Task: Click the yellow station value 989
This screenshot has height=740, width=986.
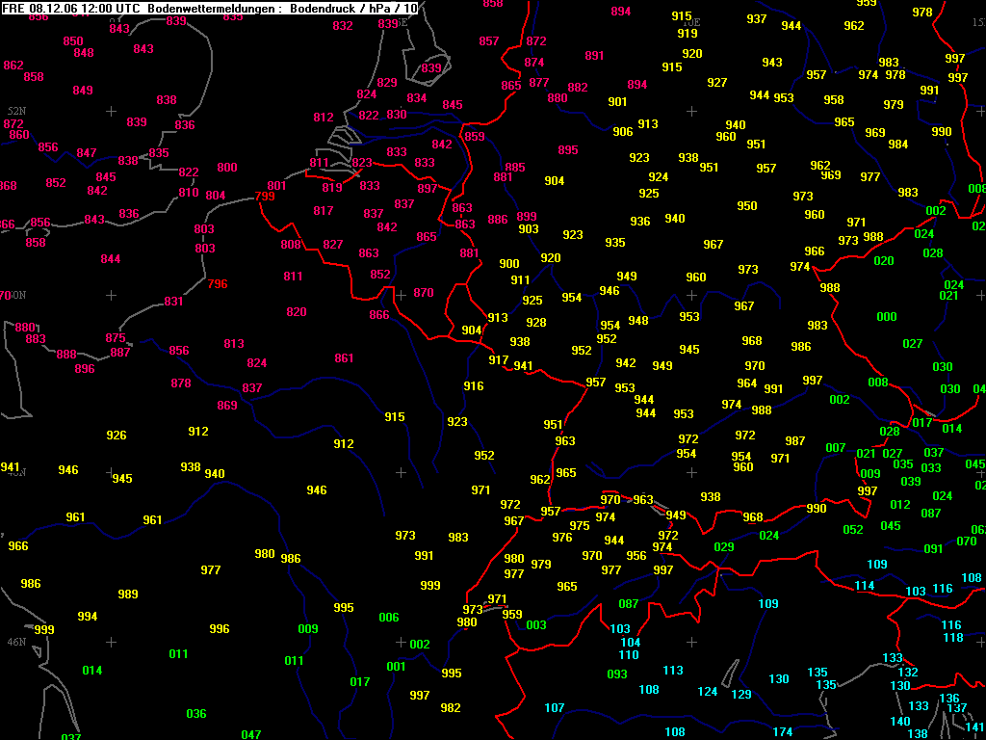Action: pos(128,595)
